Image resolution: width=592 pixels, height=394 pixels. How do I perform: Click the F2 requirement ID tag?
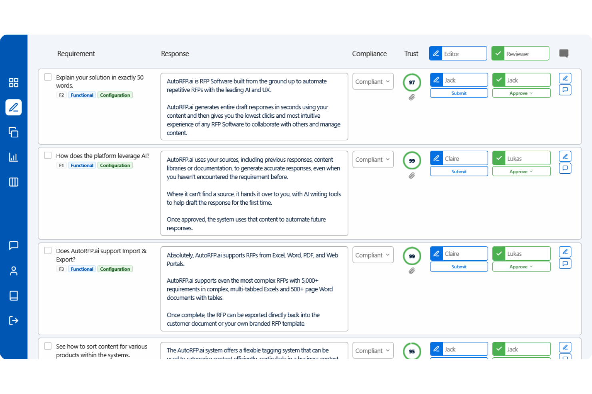tap(61, 95)
